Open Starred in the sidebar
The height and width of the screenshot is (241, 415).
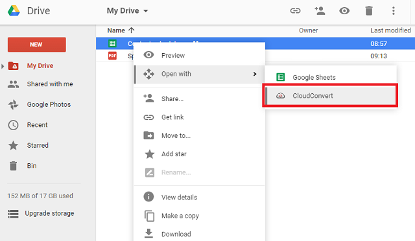point(38,145)
